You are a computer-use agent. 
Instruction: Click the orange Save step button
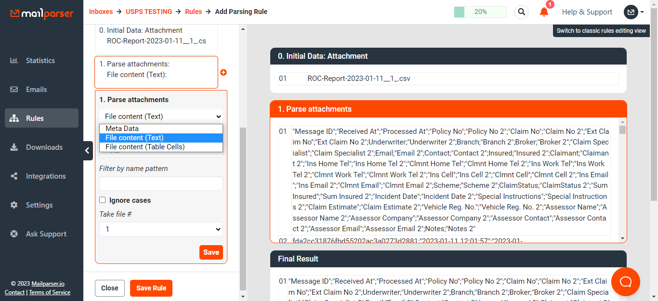(x=211, y=252)
